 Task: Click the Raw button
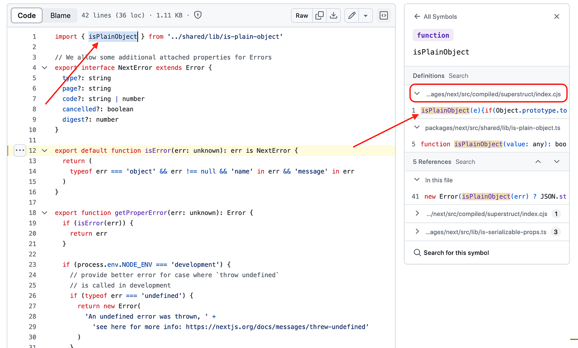tap(302, 15)
